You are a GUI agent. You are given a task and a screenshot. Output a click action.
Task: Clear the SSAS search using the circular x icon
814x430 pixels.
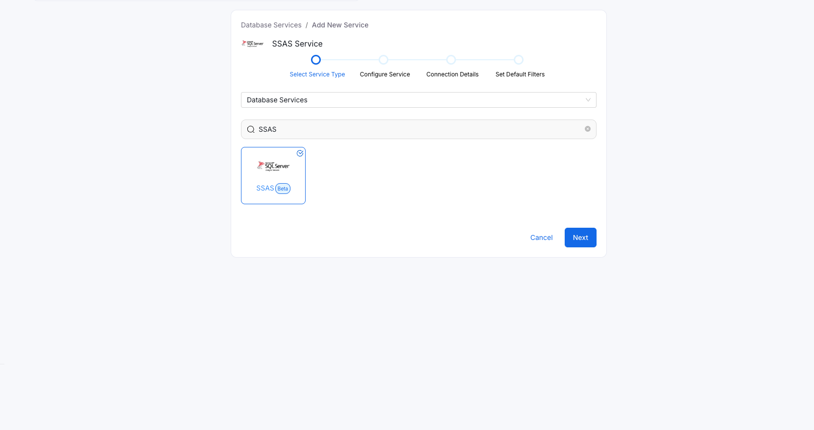pyautogui.click(x=587, y=129)
